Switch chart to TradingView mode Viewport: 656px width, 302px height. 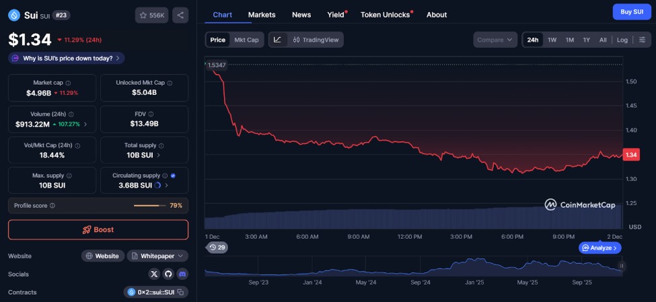pyautogui.click(x=317, y=40)
